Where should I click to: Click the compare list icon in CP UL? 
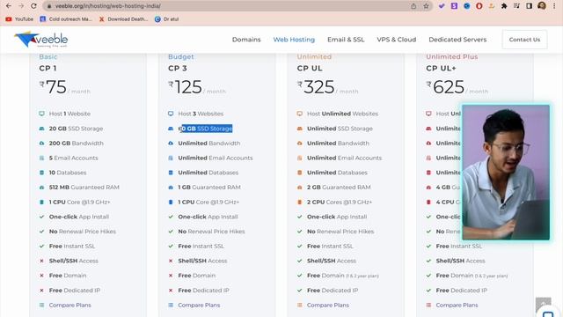(299, 305)
